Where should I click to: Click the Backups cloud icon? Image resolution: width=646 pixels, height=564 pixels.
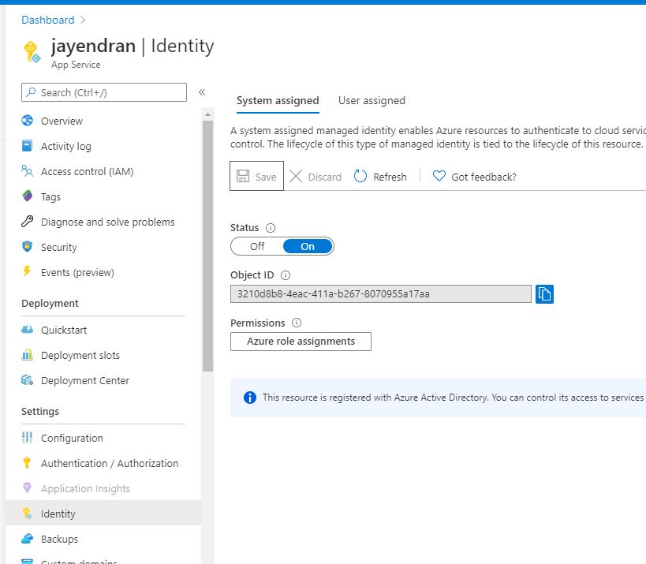tap(27, 539)
